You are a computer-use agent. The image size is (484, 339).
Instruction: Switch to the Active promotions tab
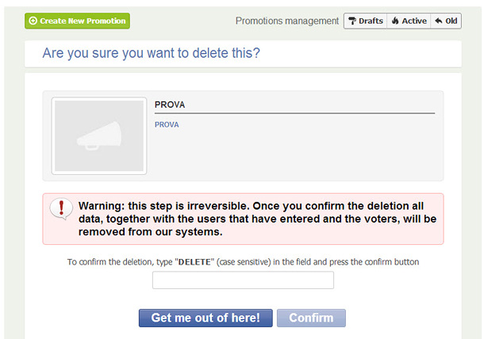pos(409,21)
